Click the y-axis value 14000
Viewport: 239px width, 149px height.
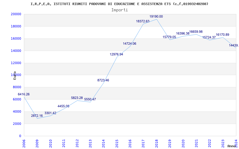(16, 51)
